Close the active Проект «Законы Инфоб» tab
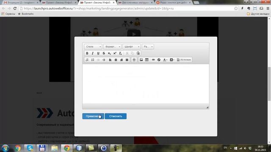 [x=113, y=3]
